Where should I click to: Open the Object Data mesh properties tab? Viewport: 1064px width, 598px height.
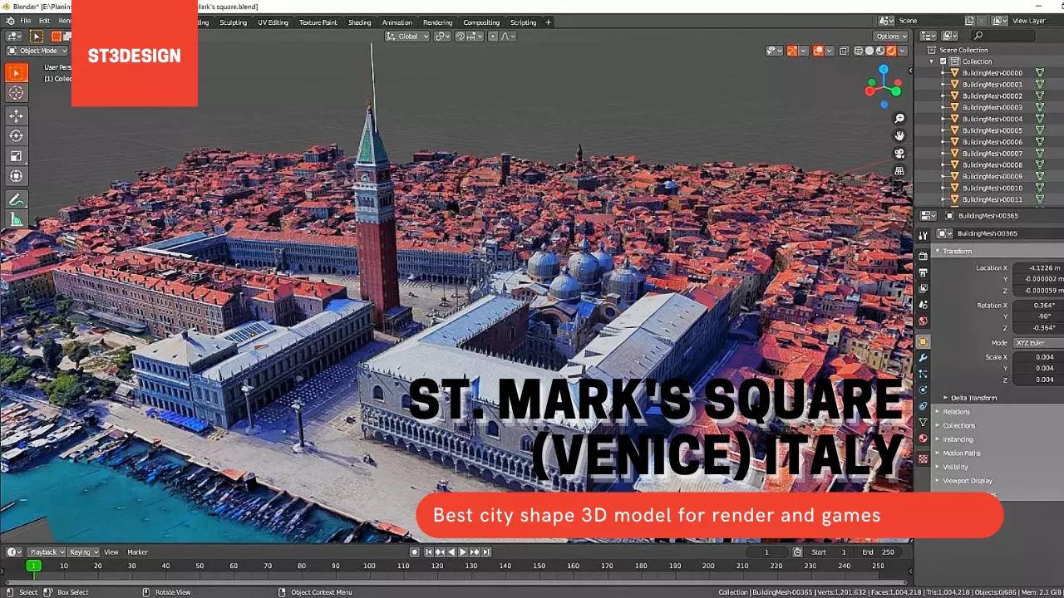(x=923, y=422)
